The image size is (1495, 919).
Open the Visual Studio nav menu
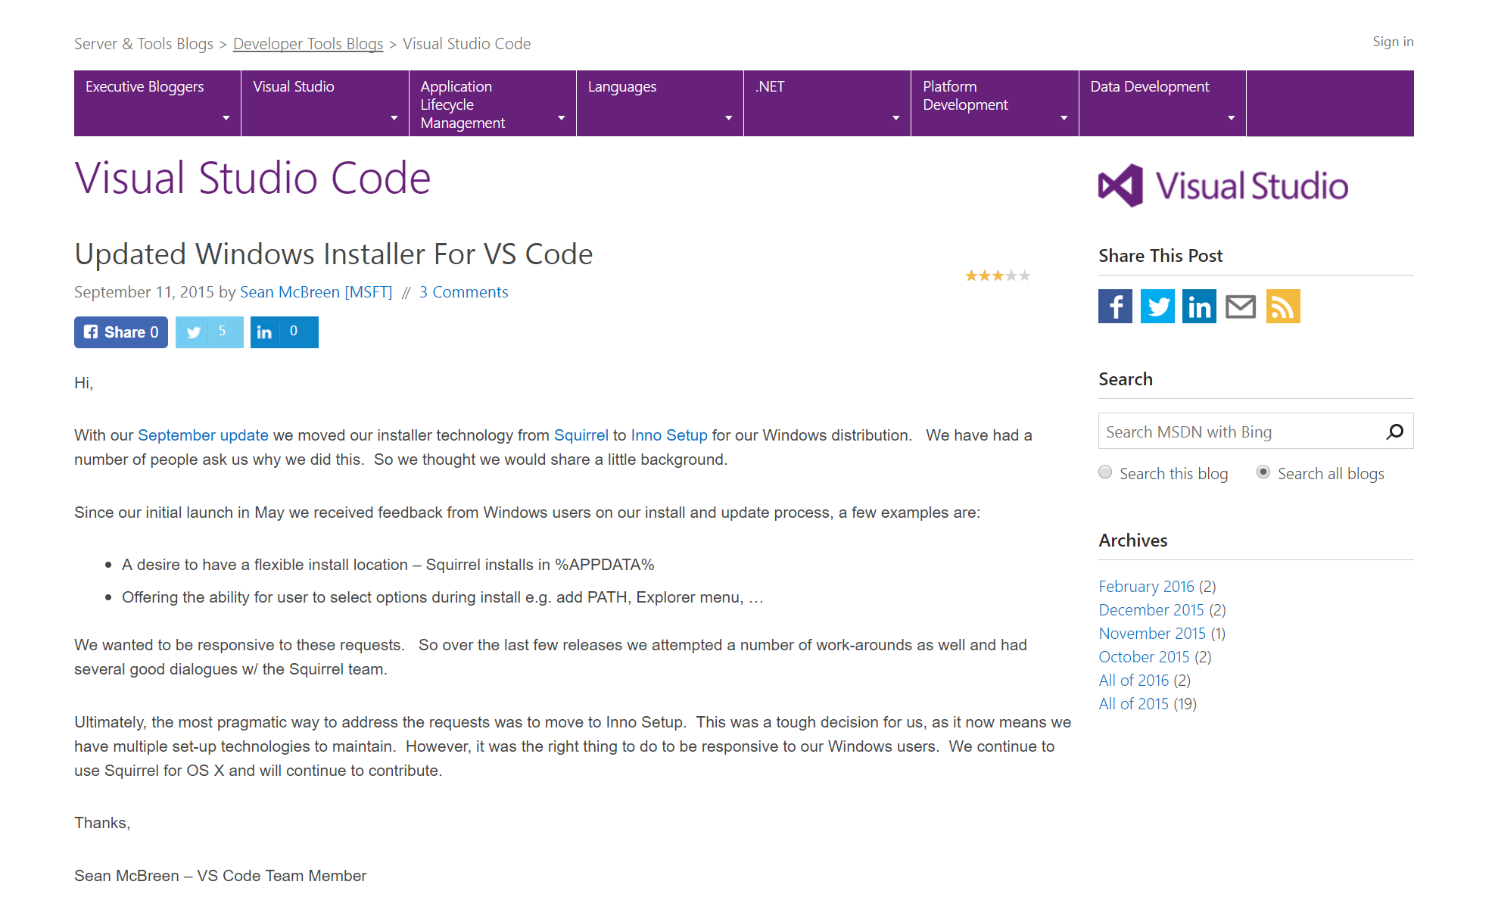(294, 87)
